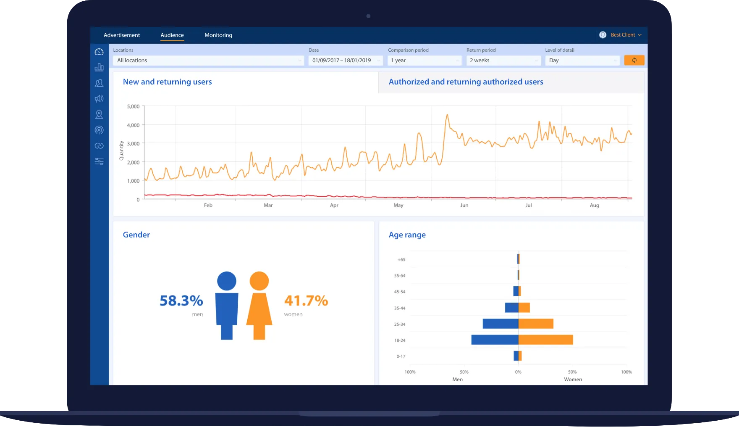Image resolution: width=739 pixels, height=427 pixels.
Task: Open the Comparison period 1 year dropdown
Action: click(425, 61)
